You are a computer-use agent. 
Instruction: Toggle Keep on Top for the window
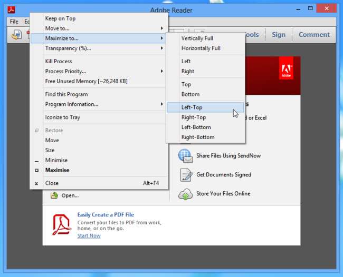coord(60,18)
